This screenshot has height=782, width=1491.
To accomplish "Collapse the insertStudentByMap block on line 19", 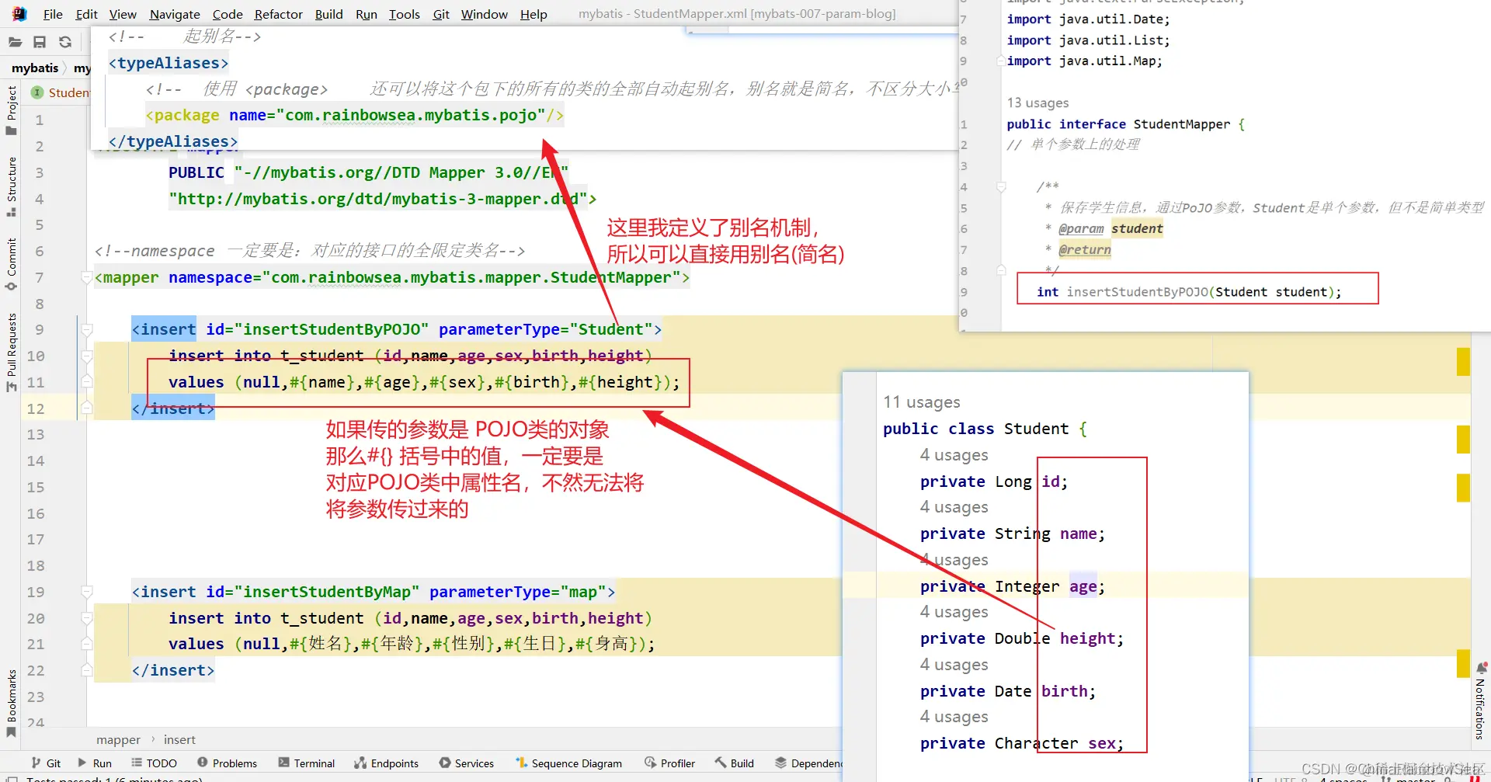I will 87,592.
